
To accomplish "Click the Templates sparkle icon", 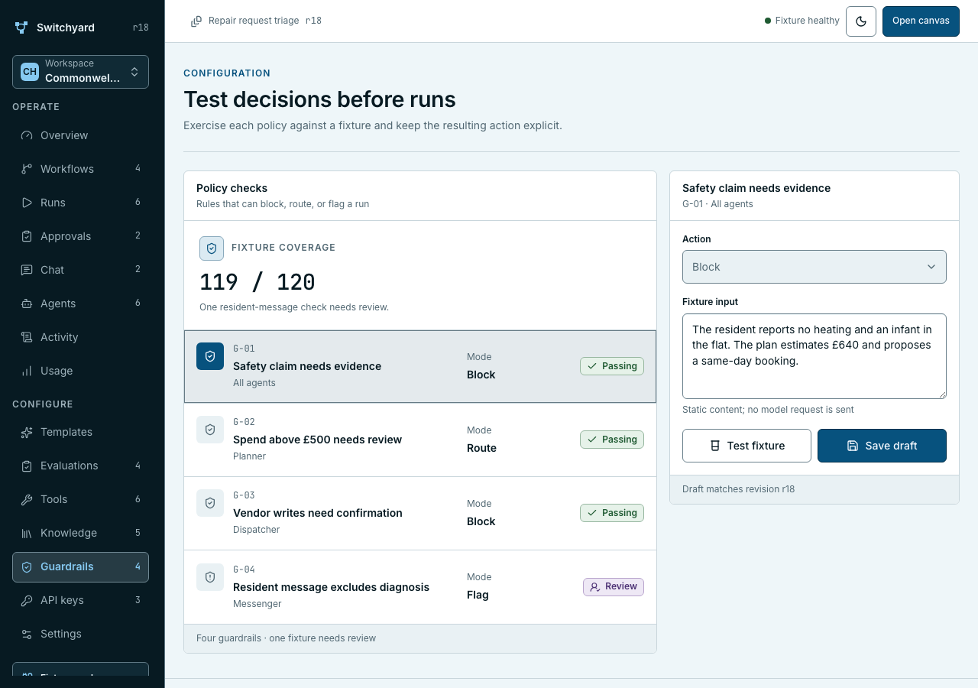I will pyautogui.click(x=27, y=432).
